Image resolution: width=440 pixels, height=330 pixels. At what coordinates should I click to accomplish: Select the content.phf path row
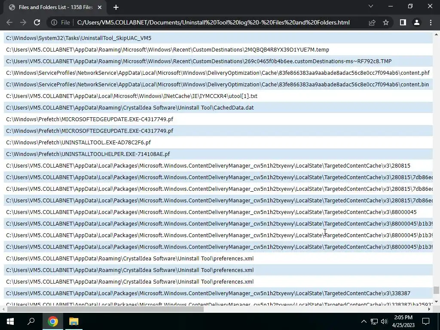point(218,73)
